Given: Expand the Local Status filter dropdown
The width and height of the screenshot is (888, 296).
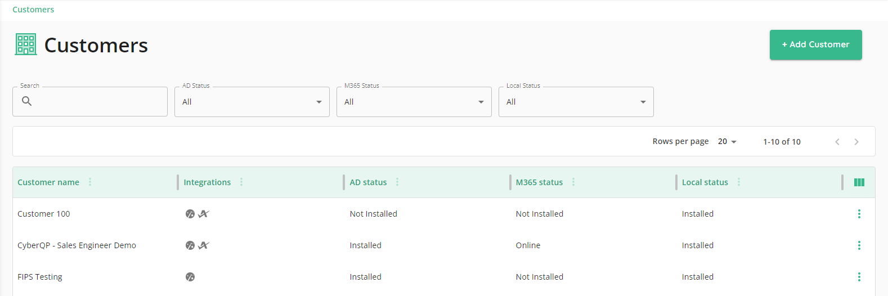Looking at the screenshot, I should click(x=576, y=102).
